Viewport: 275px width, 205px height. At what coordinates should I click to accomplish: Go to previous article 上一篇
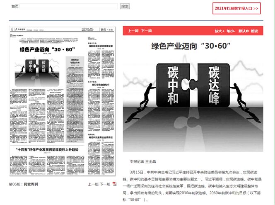click(133, 31)
